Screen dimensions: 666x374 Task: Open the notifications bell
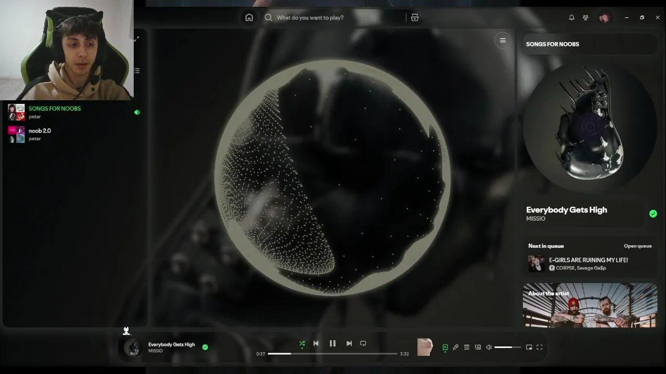[572, 18]
